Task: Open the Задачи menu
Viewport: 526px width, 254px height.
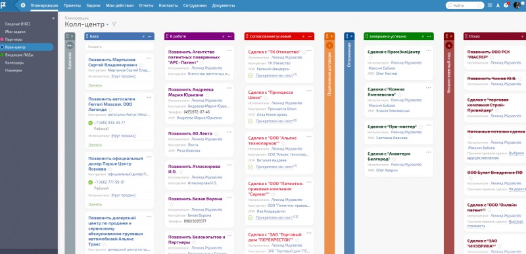Action: click(93, 6)
